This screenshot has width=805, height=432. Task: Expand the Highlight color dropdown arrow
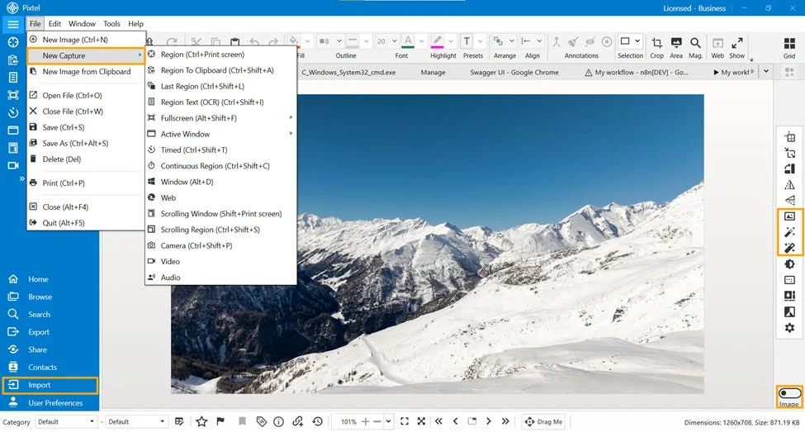click(451, 41)
